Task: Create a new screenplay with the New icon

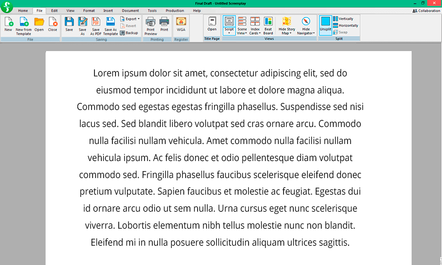Action: pyautogui.click(x=8, y=25)
